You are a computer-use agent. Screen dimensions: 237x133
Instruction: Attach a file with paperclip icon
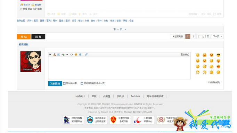(x=86, y=55)
